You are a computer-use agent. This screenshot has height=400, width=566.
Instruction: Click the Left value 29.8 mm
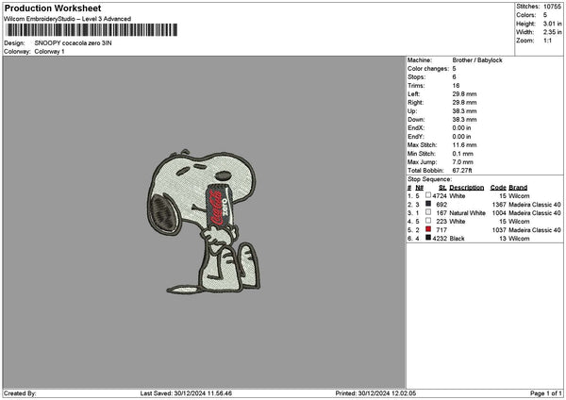(464, 93)
